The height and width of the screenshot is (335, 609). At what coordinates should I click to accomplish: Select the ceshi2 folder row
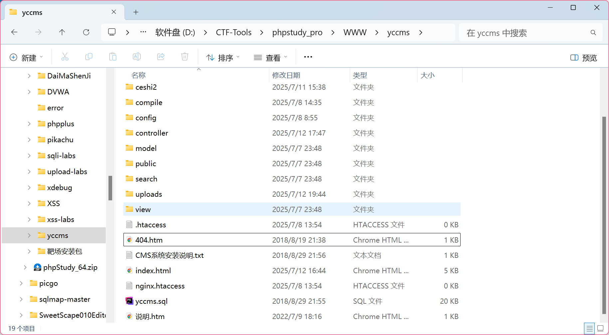click(x=292, y=87)
